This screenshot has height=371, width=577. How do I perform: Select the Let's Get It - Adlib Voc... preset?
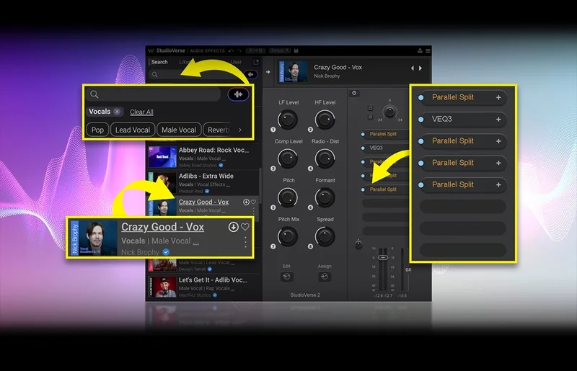pos(203,287)
